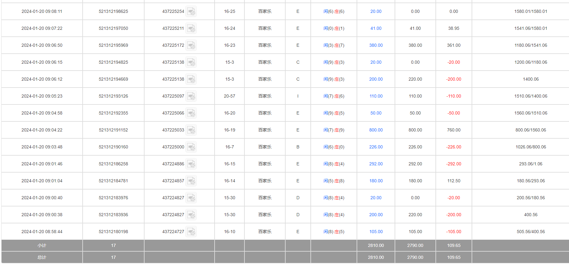Open video replay icon for round 437225254
This screenshot has width=569, height=267.
(x=191, y=12)
